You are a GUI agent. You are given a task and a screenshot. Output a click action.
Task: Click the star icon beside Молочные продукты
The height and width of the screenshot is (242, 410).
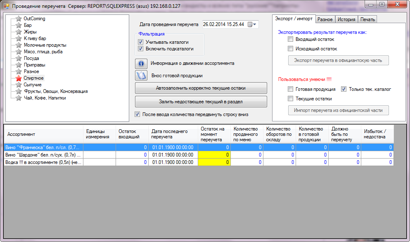[x=19, y=45]
